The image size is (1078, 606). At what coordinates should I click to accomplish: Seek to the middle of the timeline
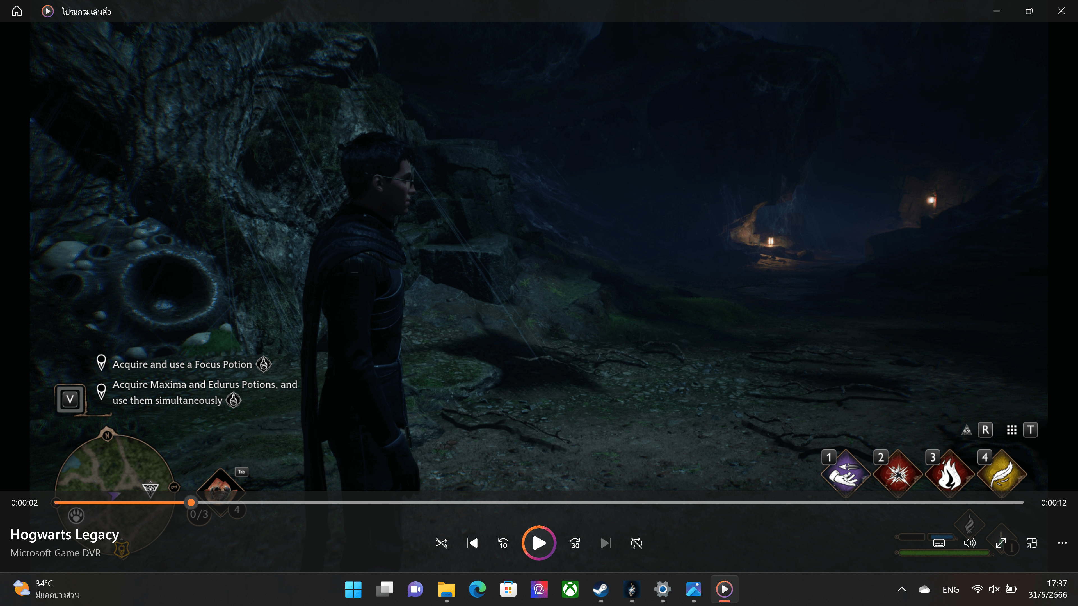539,502
